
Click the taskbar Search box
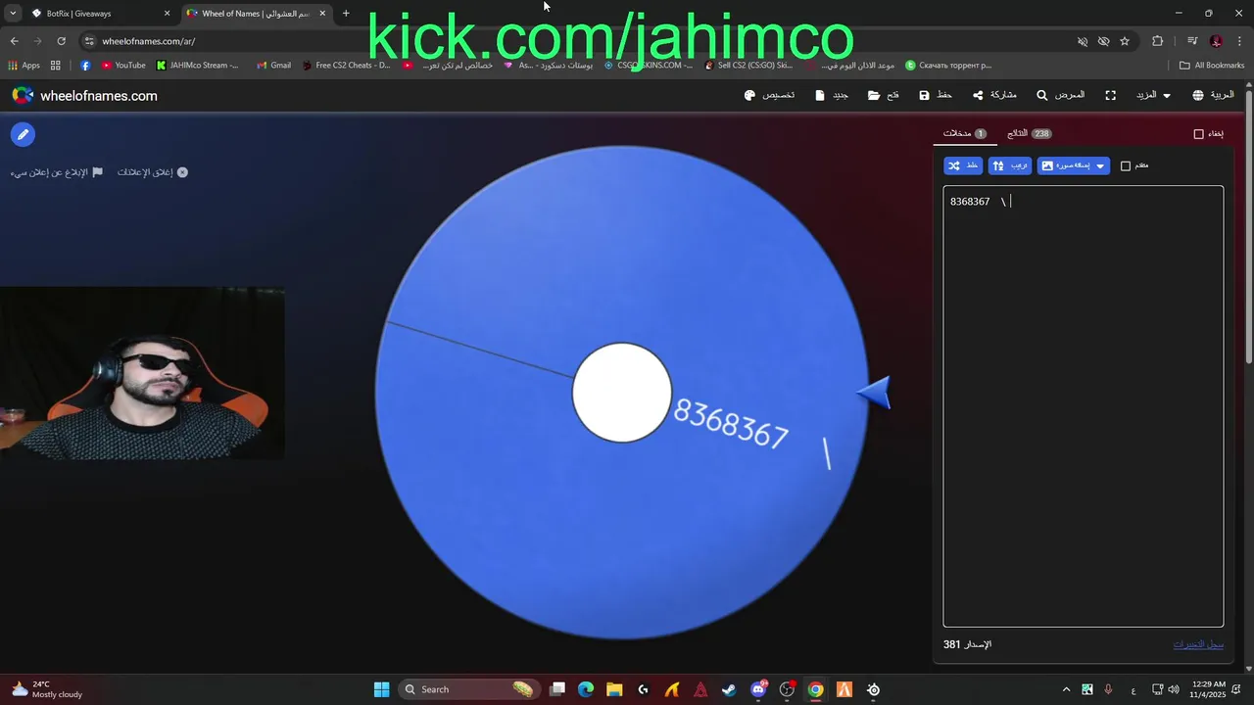coord(468,689)
